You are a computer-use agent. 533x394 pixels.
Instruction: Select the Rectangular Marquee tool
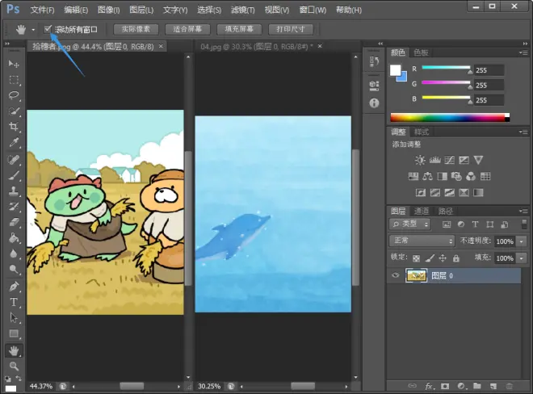14,80
